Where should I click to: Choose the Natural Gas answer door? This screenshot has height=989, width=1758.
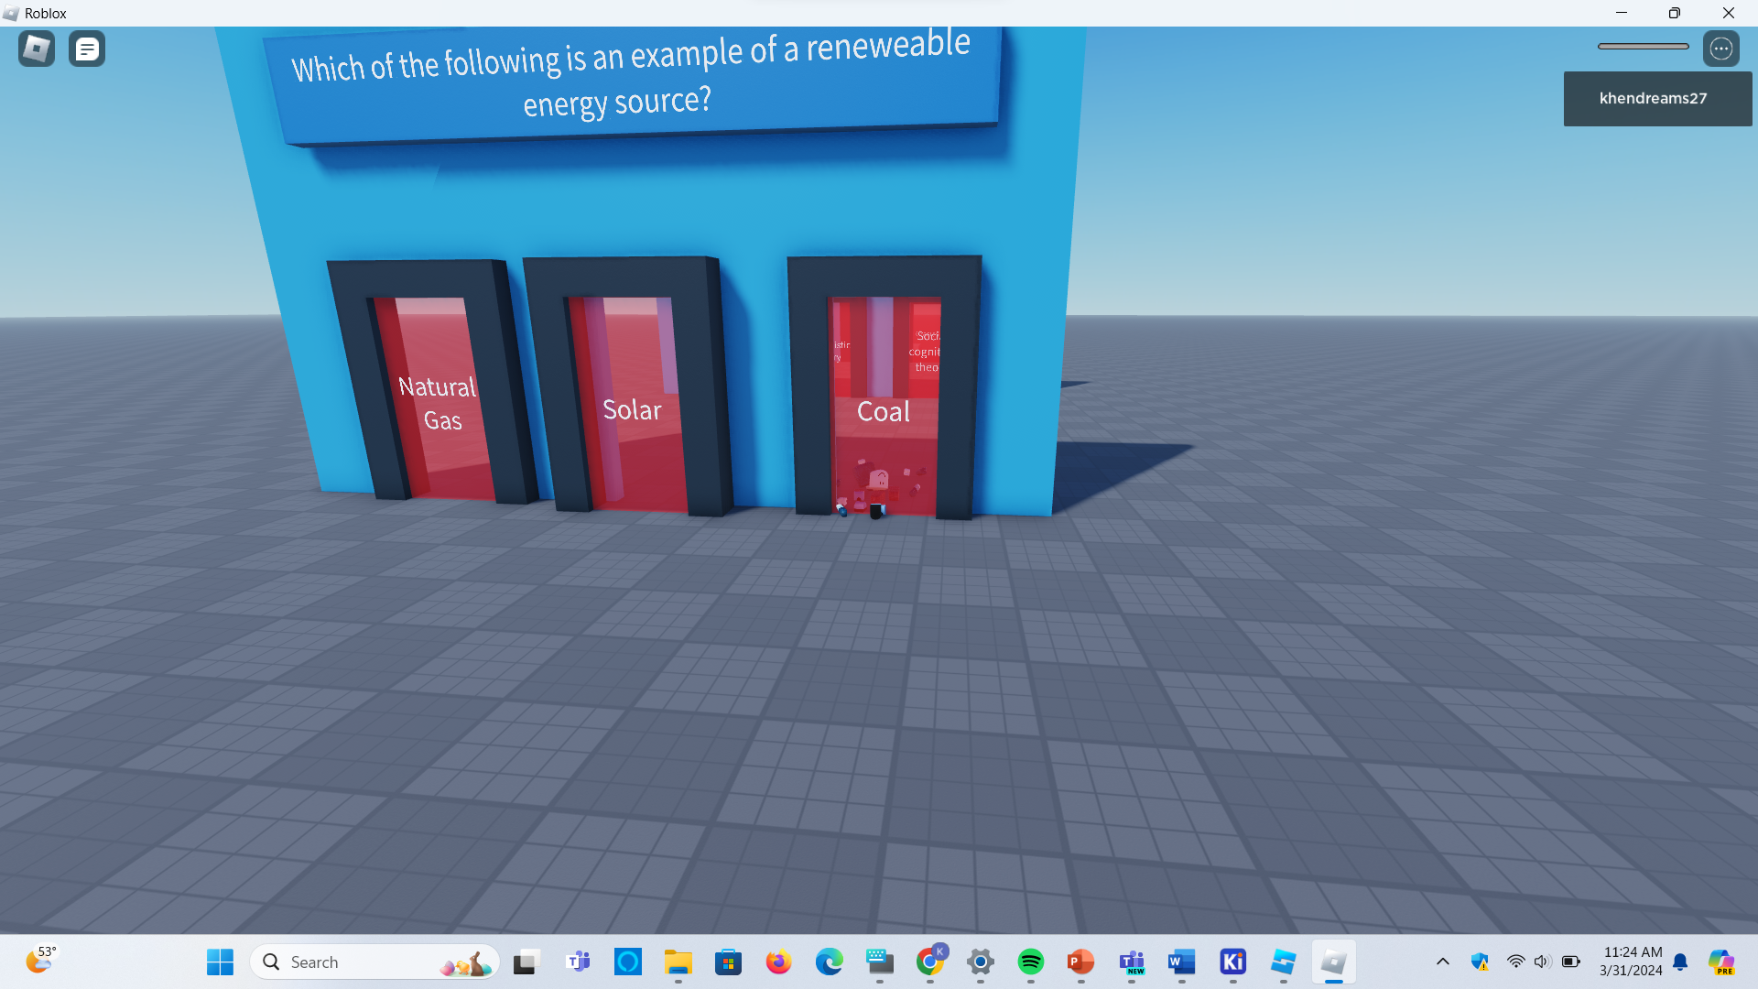[439, 403]
